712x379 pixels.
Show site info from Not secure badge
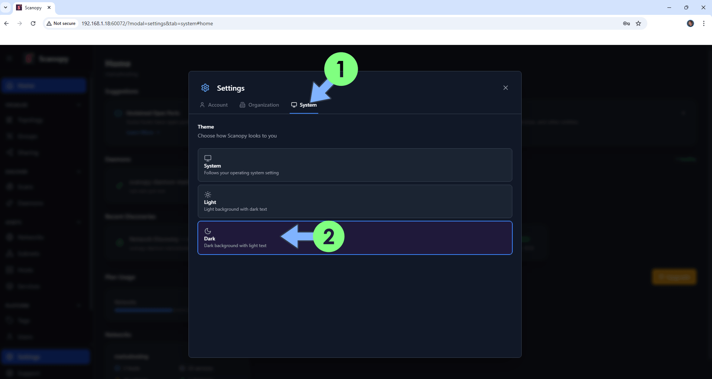pyautogui.click(x=61, y=23)
